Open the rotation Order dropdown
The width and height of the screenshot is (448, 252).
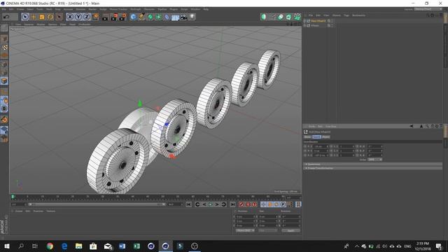click(375, 160)
